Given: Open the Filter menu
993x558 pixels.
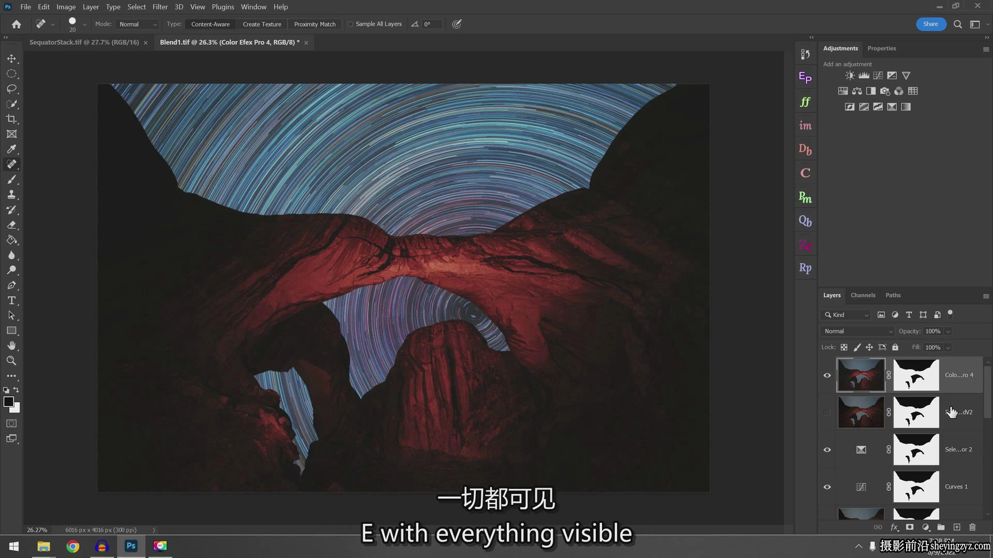Looking at the screenshot, I should [x=160, y=7].
